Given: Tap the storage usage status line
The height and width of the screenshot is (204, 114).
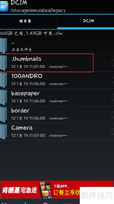Looking at the screenshot, I should click(x=31, y=33).
